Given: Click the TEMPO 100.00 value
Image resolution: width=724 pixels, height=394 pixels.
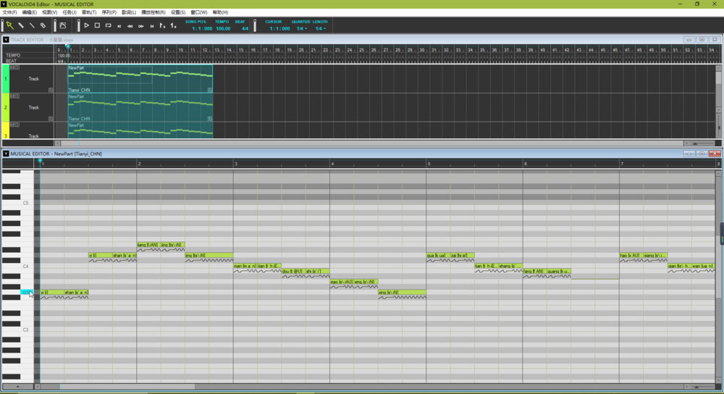Looking at the screenshot, I should (223, 29).
